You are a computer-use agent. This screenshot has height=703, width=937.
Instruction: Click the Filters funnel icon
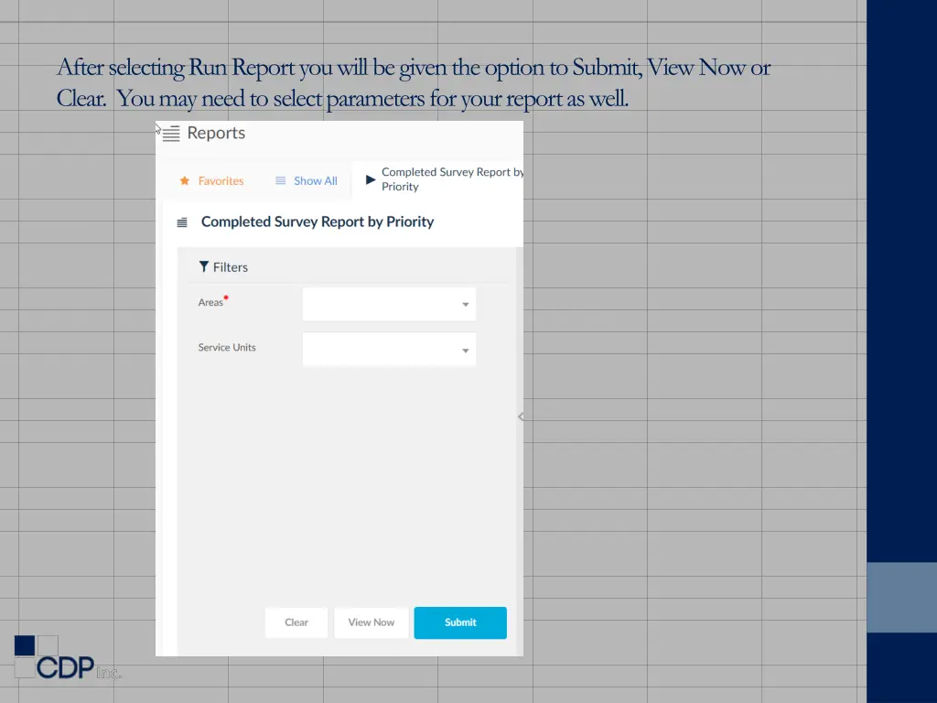(x=204, y=266)
